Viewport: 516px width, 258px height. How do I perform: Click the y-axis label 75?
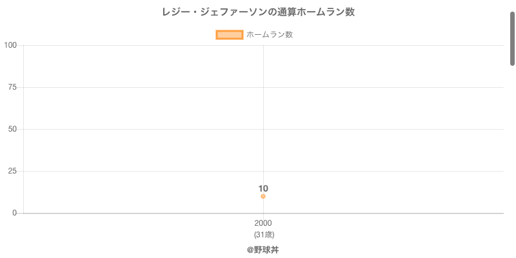click(x=12, y=87)
